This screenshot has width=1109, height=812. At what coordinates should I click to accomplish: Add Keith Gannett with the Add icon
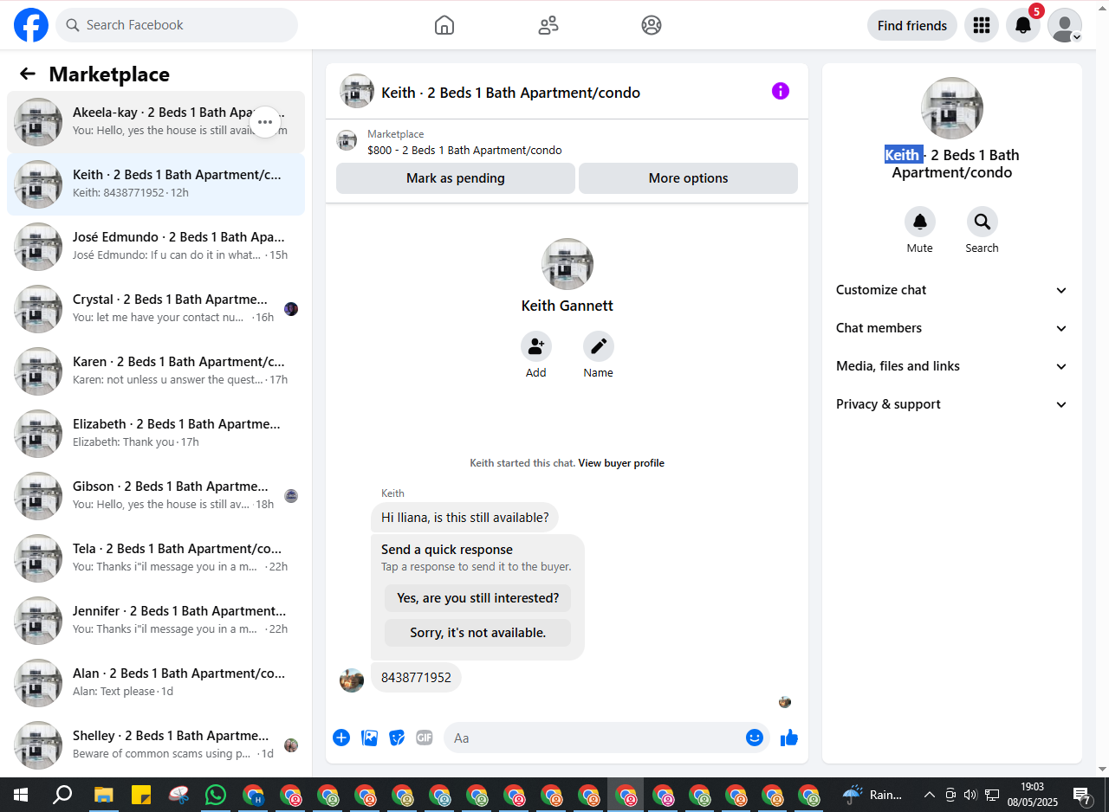pyautogui.click(x=536, y=346)
